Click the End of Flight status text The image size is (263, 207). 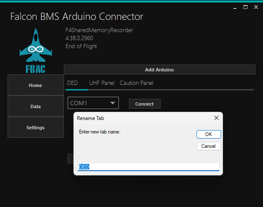click(x=81, y=46)
